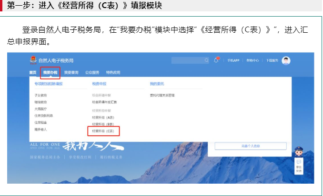The width and height of the screenshot is (323, 196).
Task: Open 委托代理关系管理 link
Action: pos(162,95)
